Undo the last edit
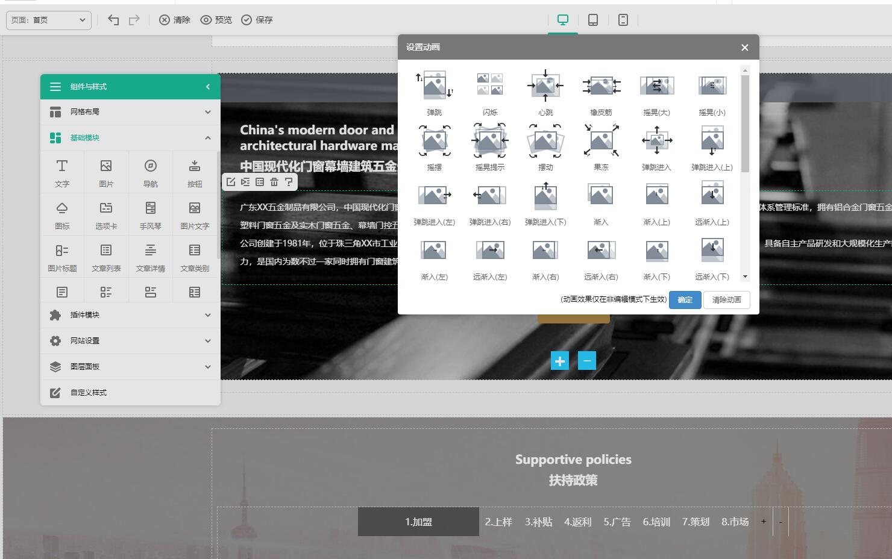Screen dimensions: 892x559 point(113,20)
